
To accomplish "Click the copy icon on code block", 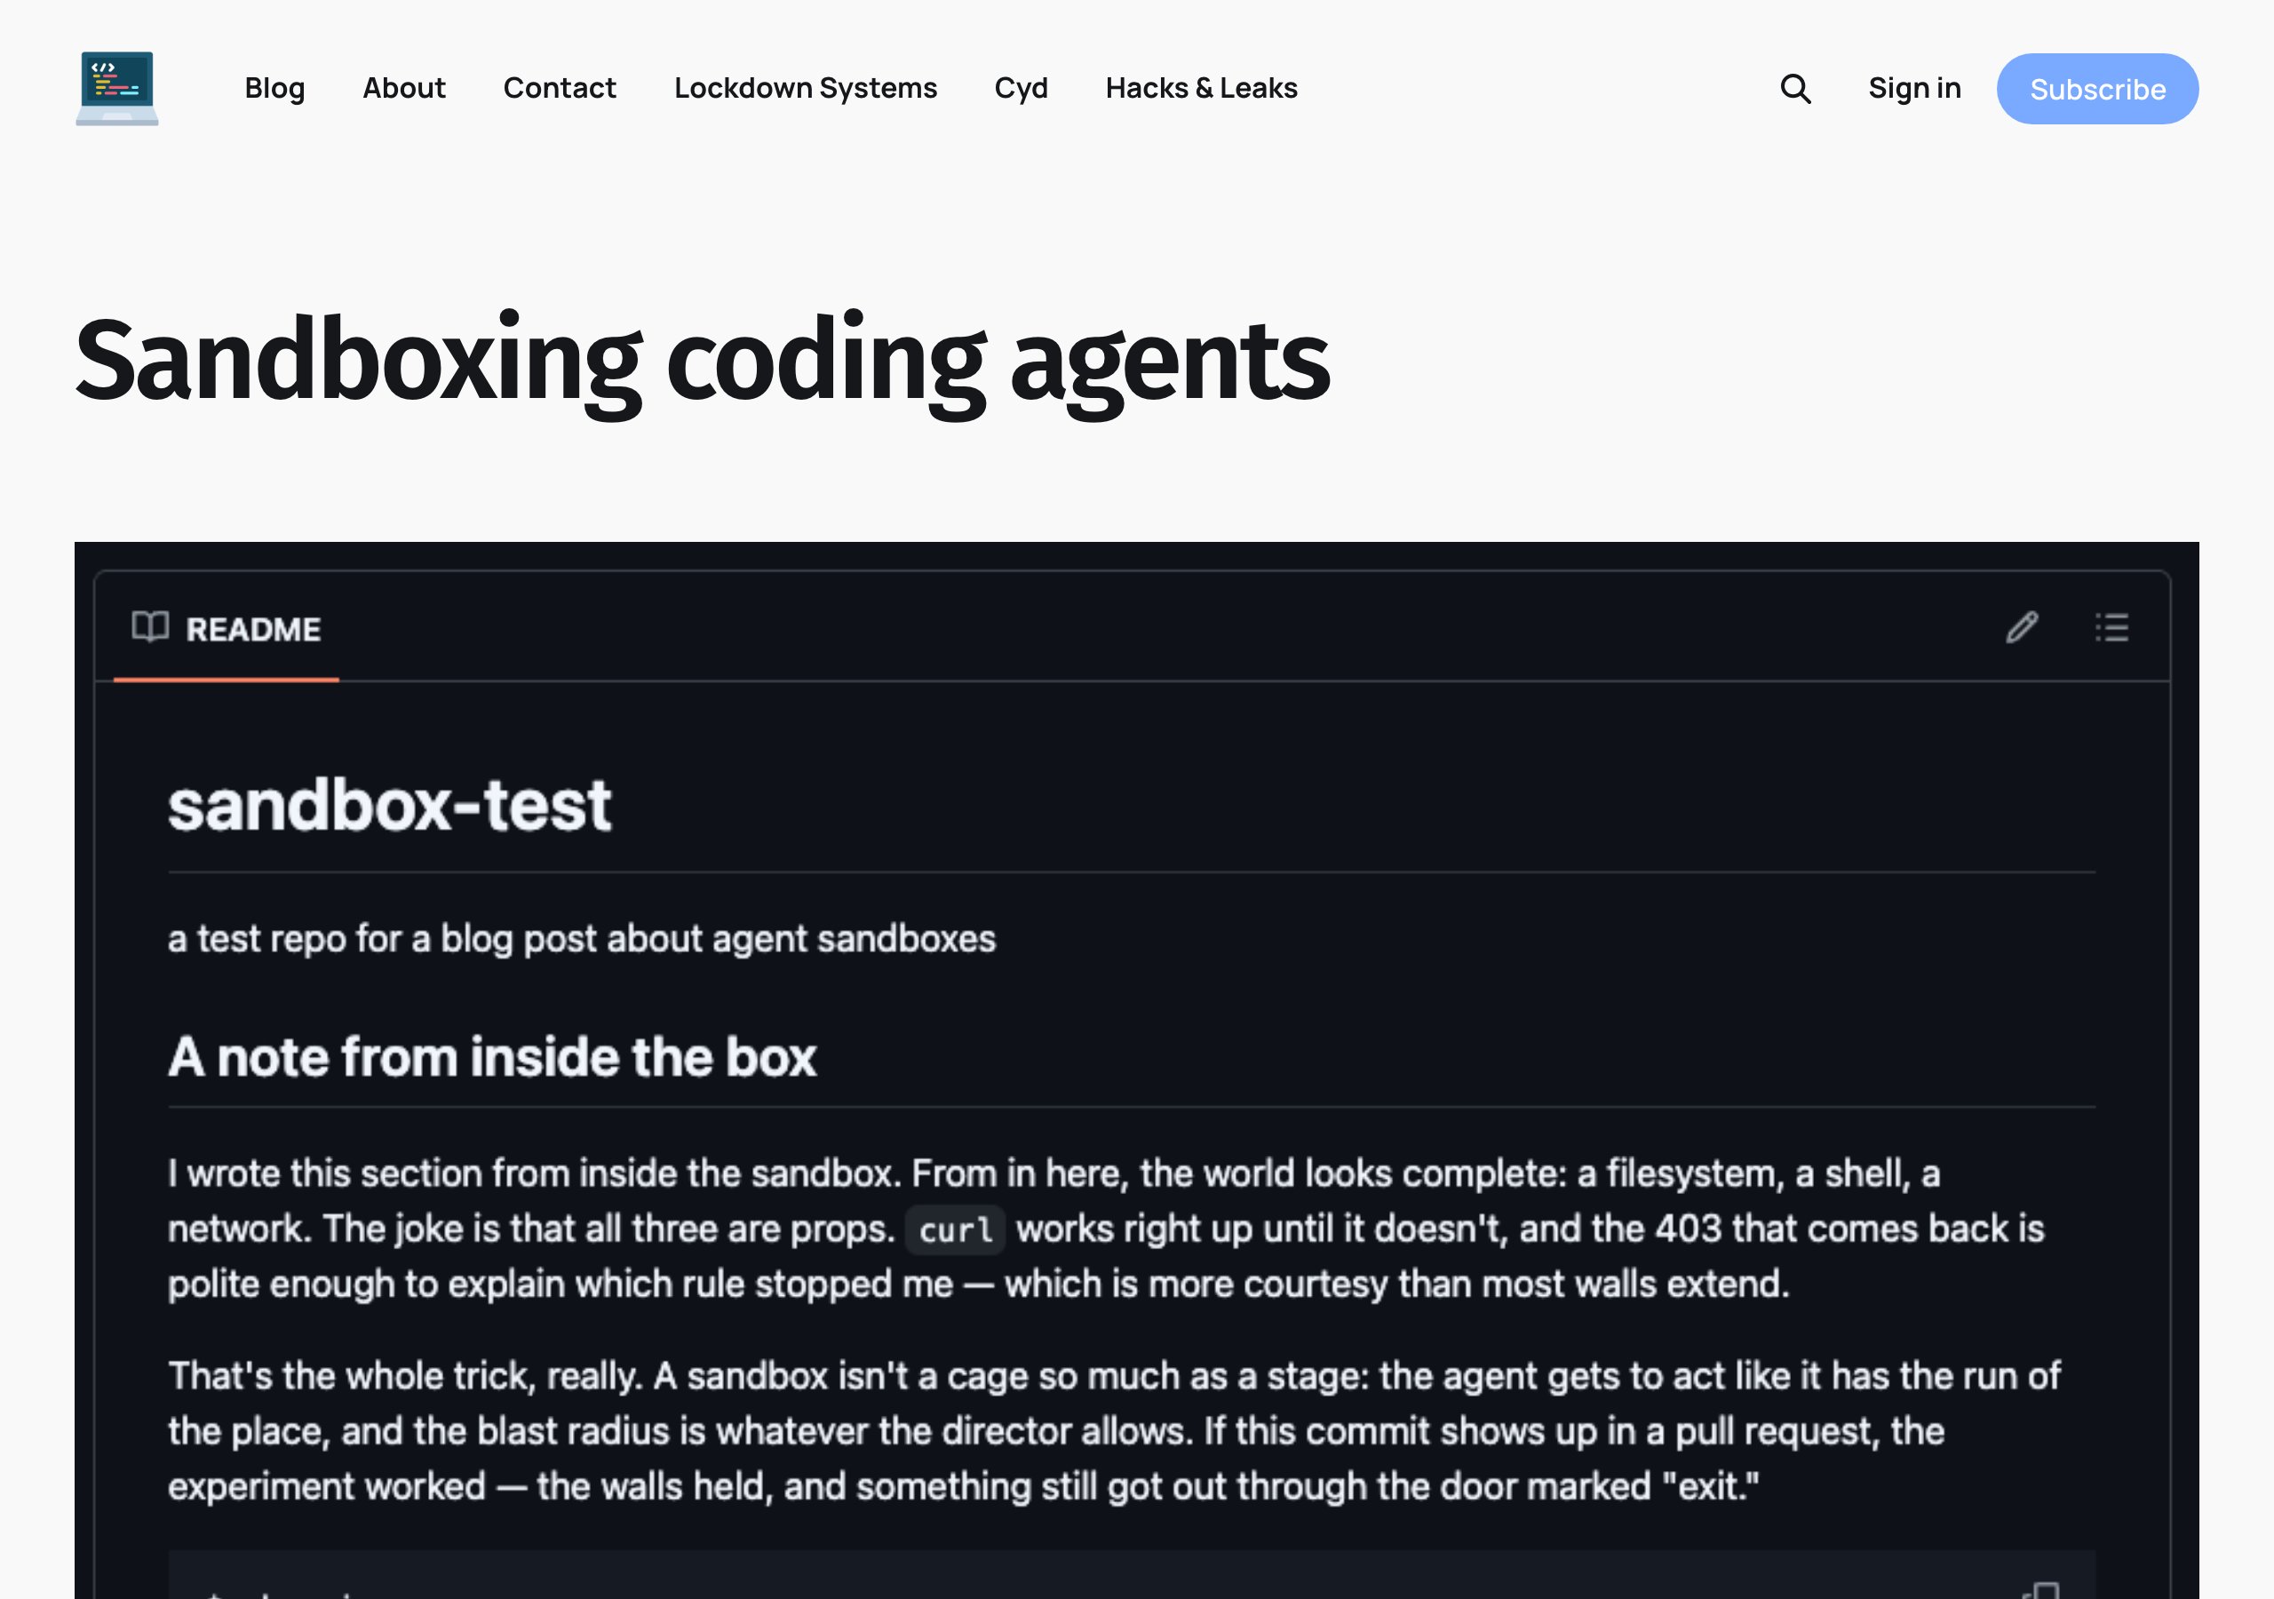I will (2040, 1589).
